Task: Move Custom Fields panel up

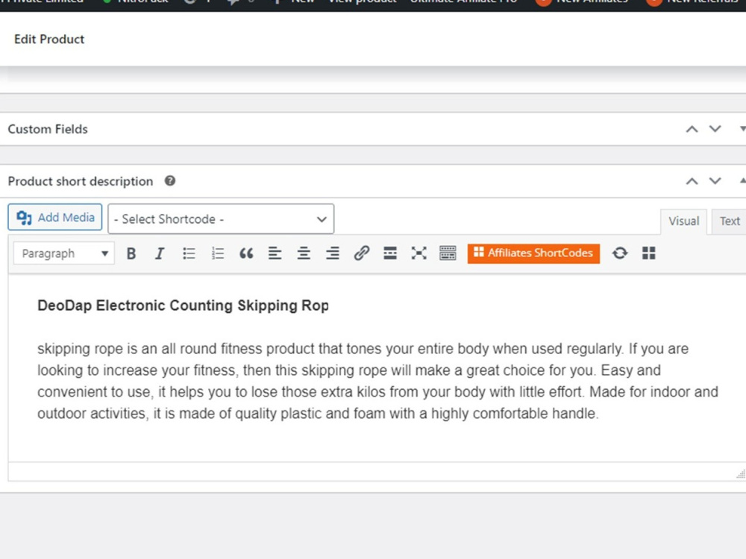Action: tap(692, 129)
